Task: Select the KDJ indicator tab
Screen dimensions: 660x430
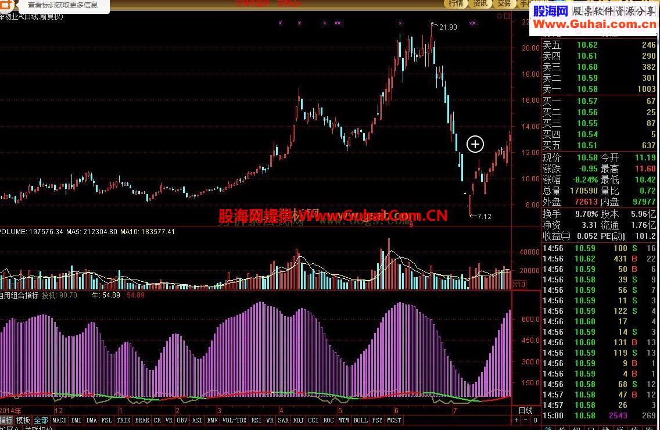Action: [x=299, y=420]
